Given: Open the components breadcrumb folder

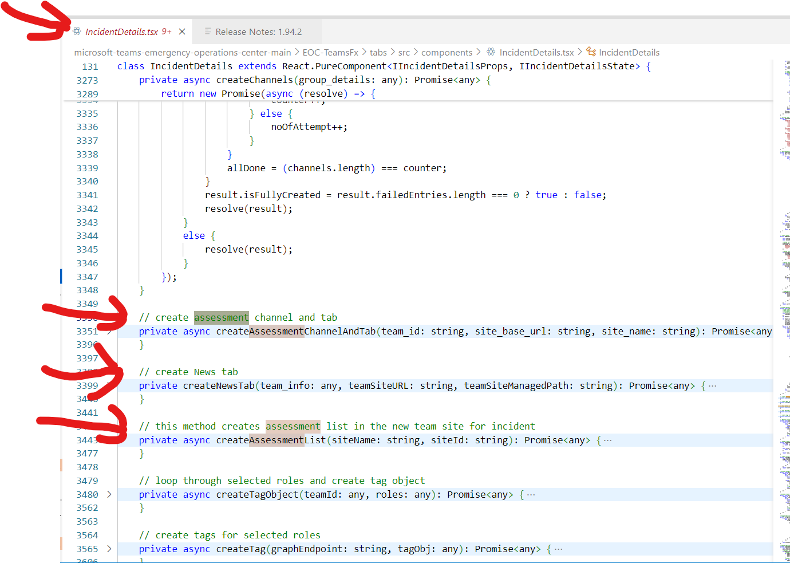Looking at the screenshot, I should (447, 52).
